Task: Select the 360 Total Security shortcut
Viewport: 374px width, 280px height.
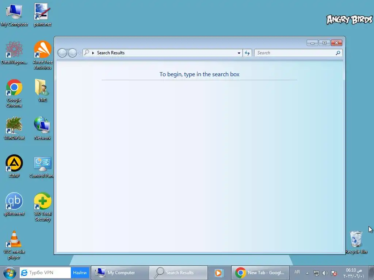Action: (42, 207)
